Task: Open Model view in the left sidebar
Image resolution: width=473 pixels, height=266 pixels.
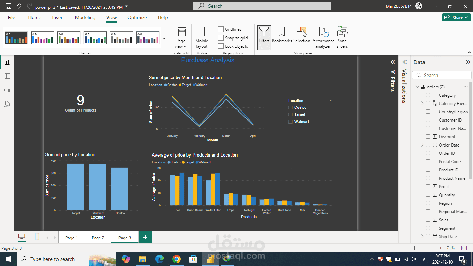Action: [x=7, y=90]
